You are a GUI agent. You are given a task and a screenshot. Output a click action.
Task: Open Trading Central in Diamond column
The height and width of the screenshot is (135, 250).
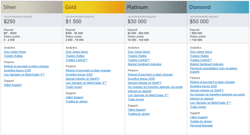tap(201, 60)
